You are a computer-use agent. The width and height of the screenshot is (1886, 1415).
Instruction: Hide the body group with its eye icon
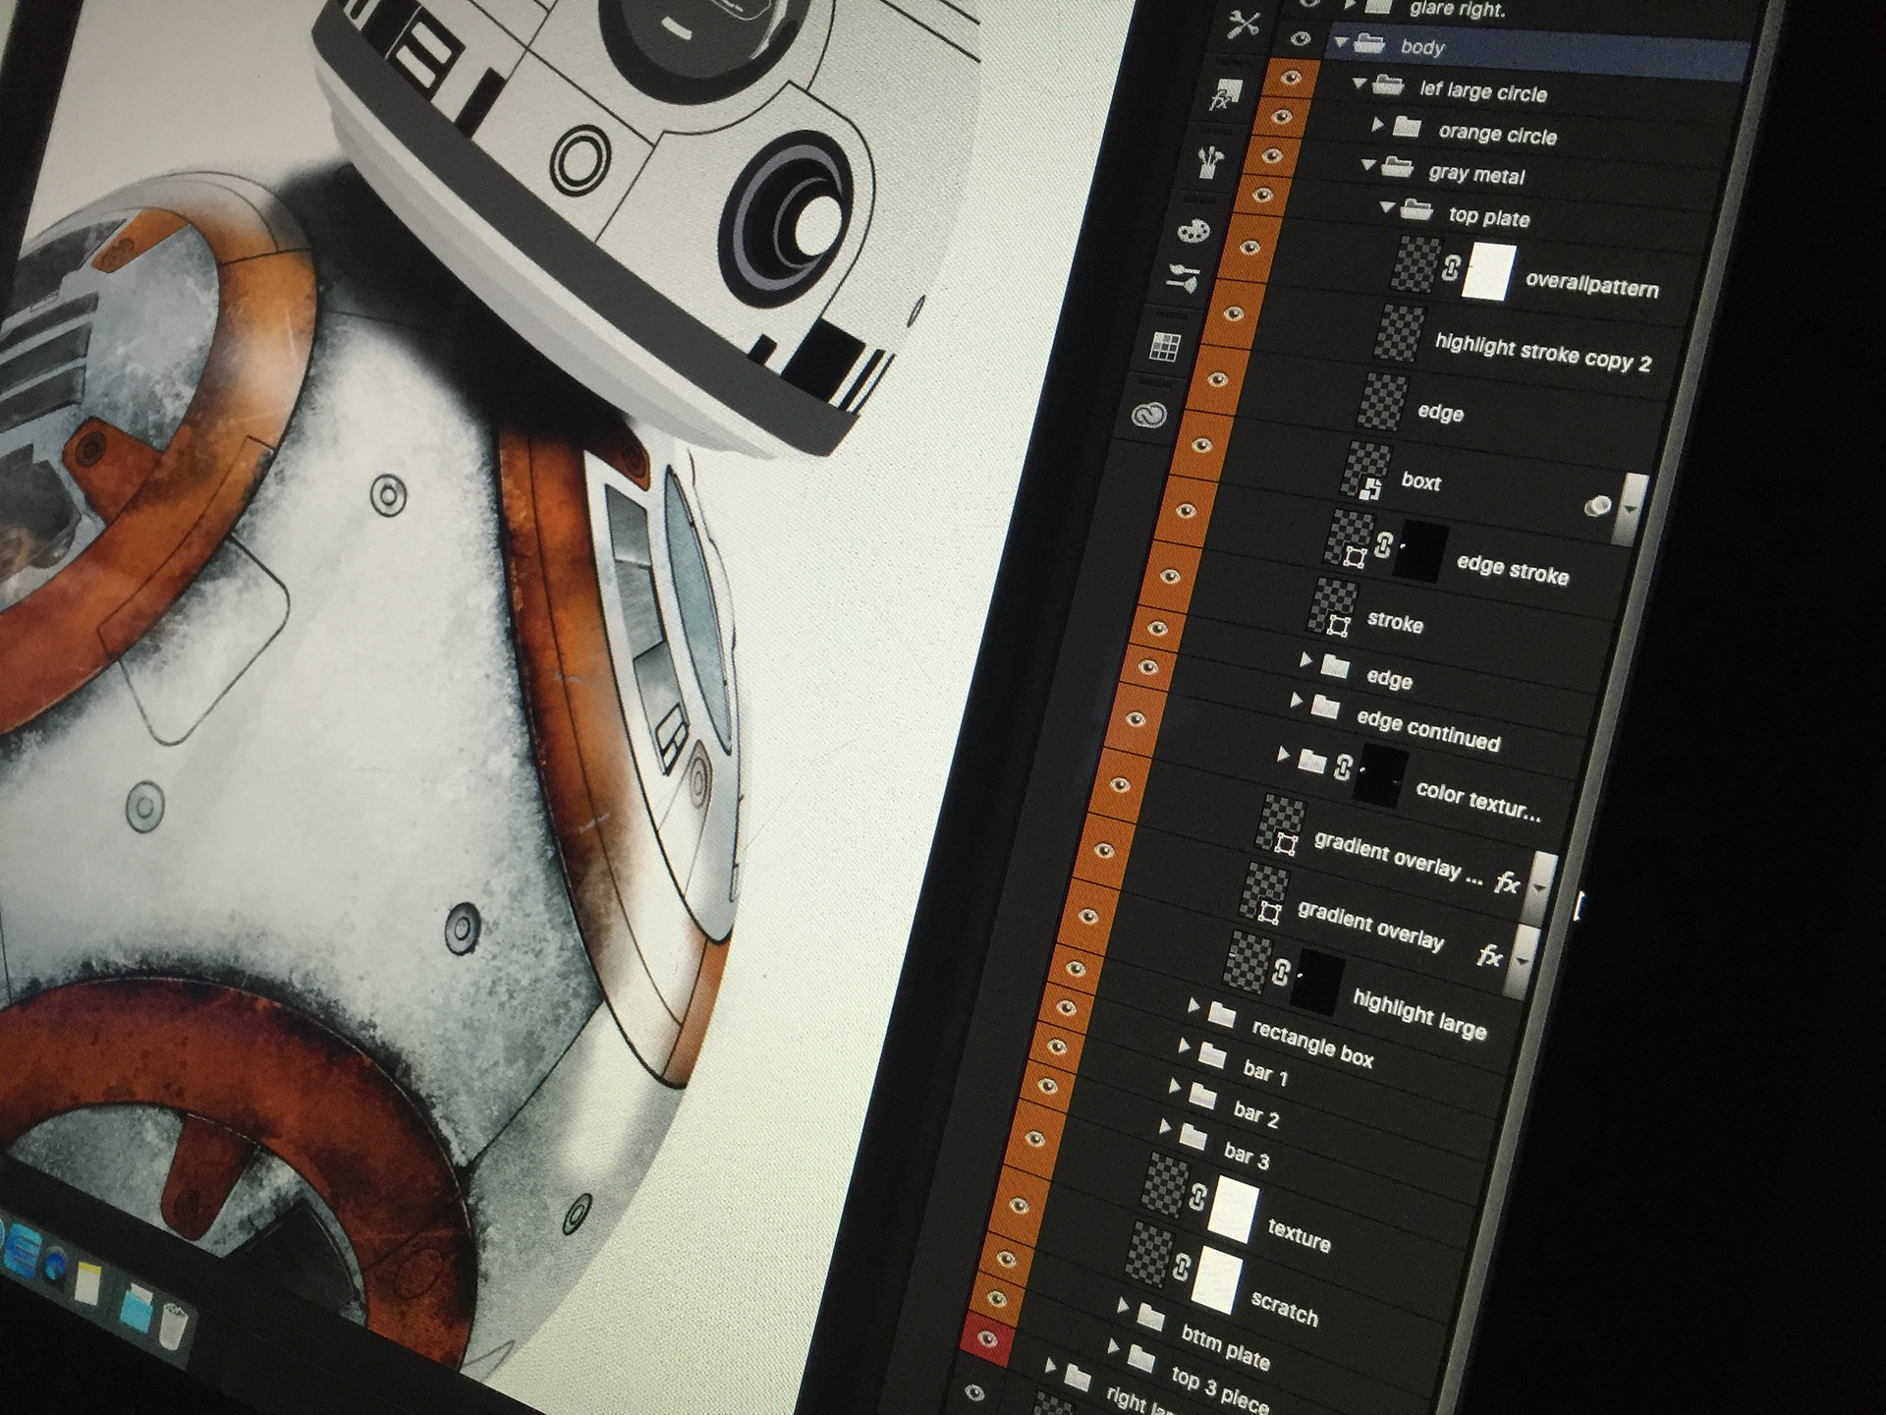pyautogui.click(x=1302, y=39)
